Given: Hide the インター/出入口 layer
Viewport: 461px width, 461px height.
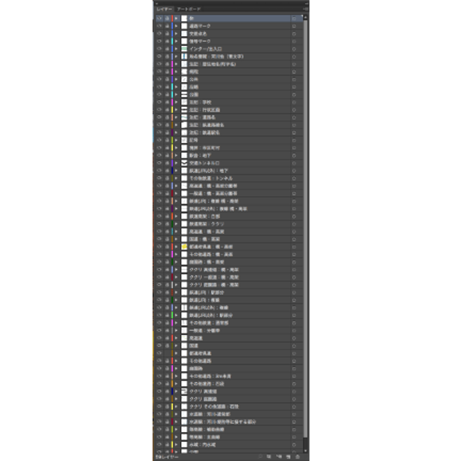Looking at the screenshot, I should pyautogui.click(x=159, y=49).
